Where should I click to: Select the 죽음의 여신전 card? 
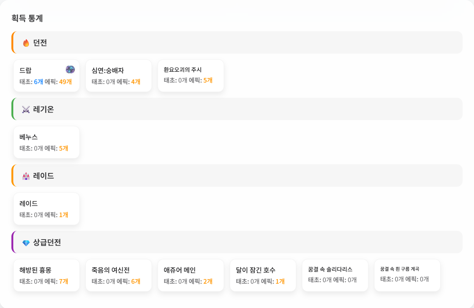click(x=118, y=275)
